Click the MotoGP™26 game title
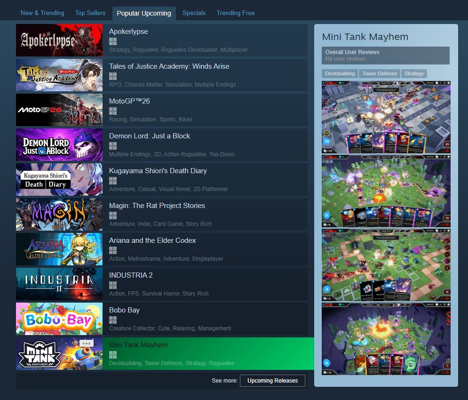The height and width of the screenshot is (400, 468). (129, 101)
